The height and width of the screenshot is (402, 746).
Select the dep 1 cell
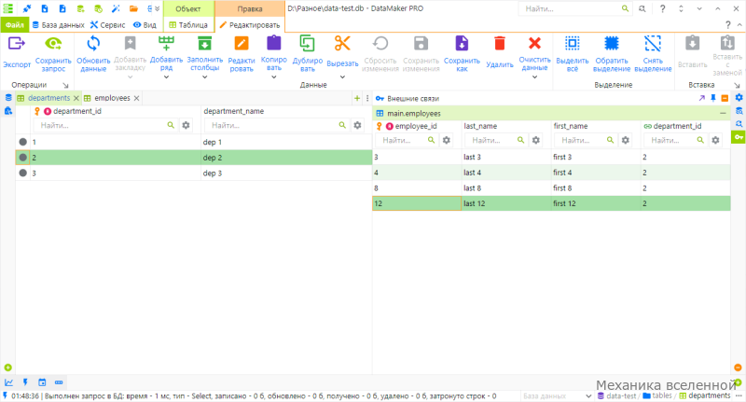pyautogui.click(x=286, y=142)
